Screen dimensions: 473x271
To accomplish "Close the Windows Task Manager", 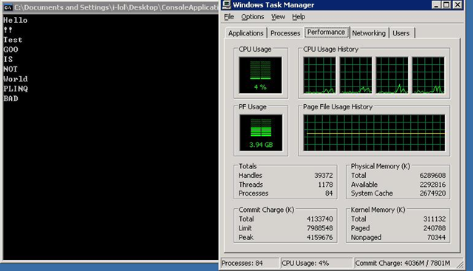I will coord(457,5).
